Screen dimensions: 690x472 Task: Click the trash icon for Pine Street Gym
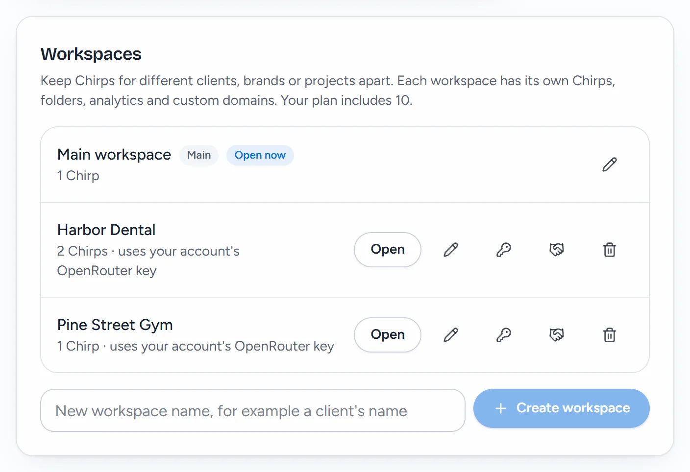click(x=610, y=335)
